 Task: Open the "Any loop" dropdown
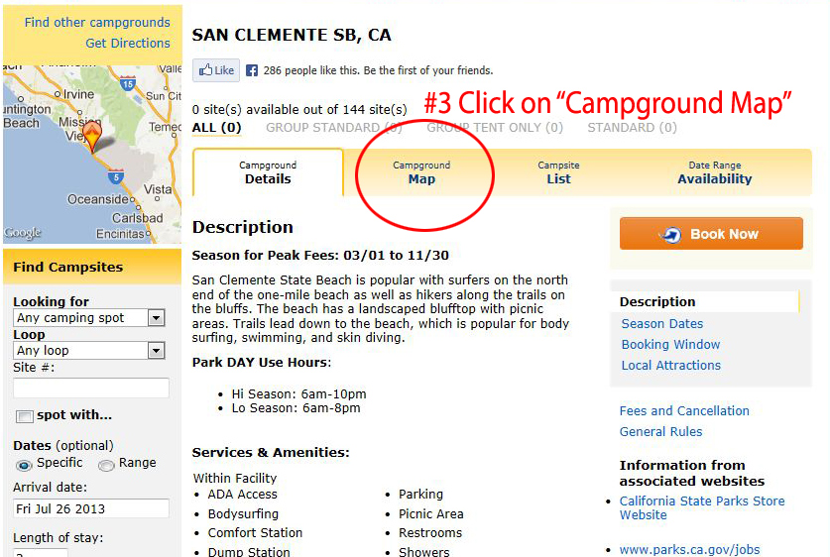coord(89,350)
